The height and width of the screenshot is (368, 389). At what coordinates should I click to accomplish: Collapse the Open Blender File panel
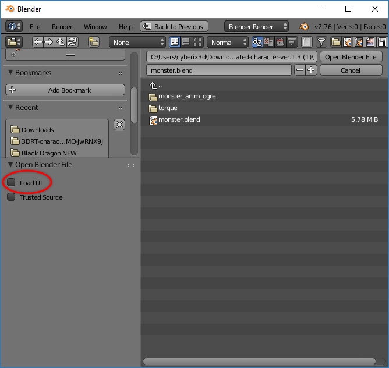point(10,164)
